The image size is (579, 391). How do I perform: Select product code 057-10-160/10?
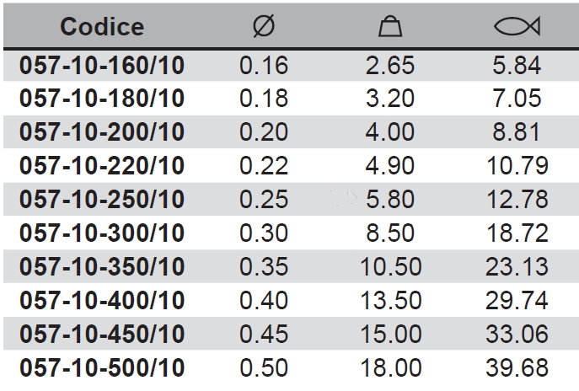pyautogui.click(x=102, y=66)
